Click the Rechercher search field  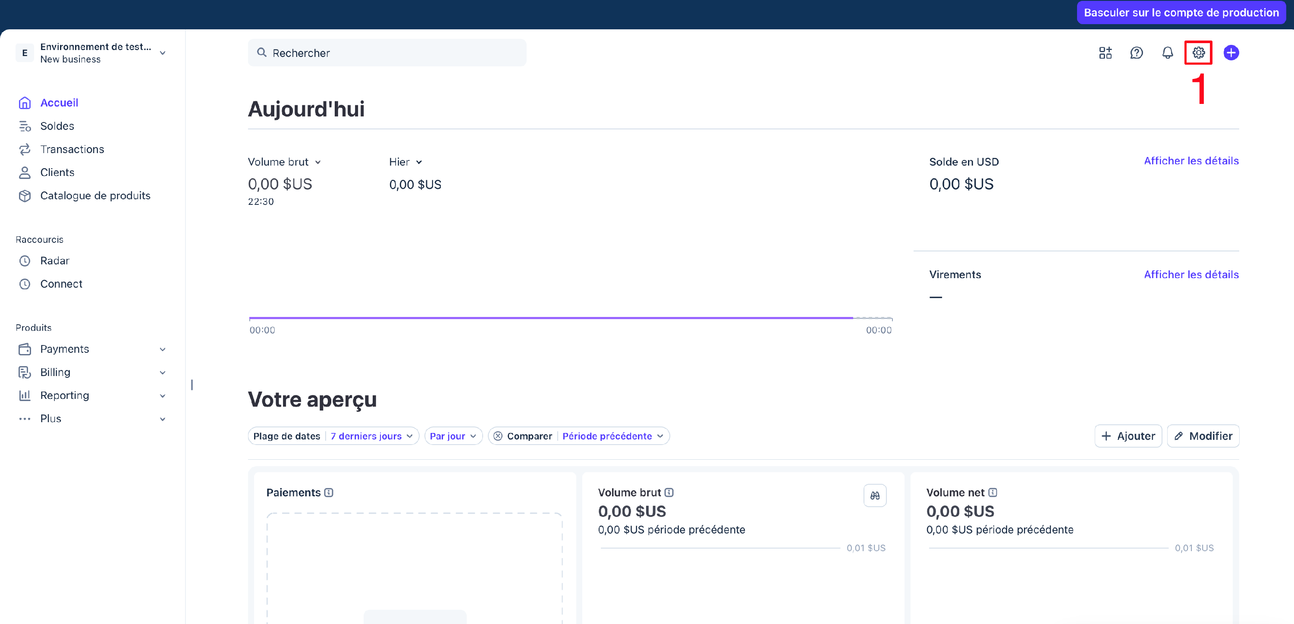point(387,53)
